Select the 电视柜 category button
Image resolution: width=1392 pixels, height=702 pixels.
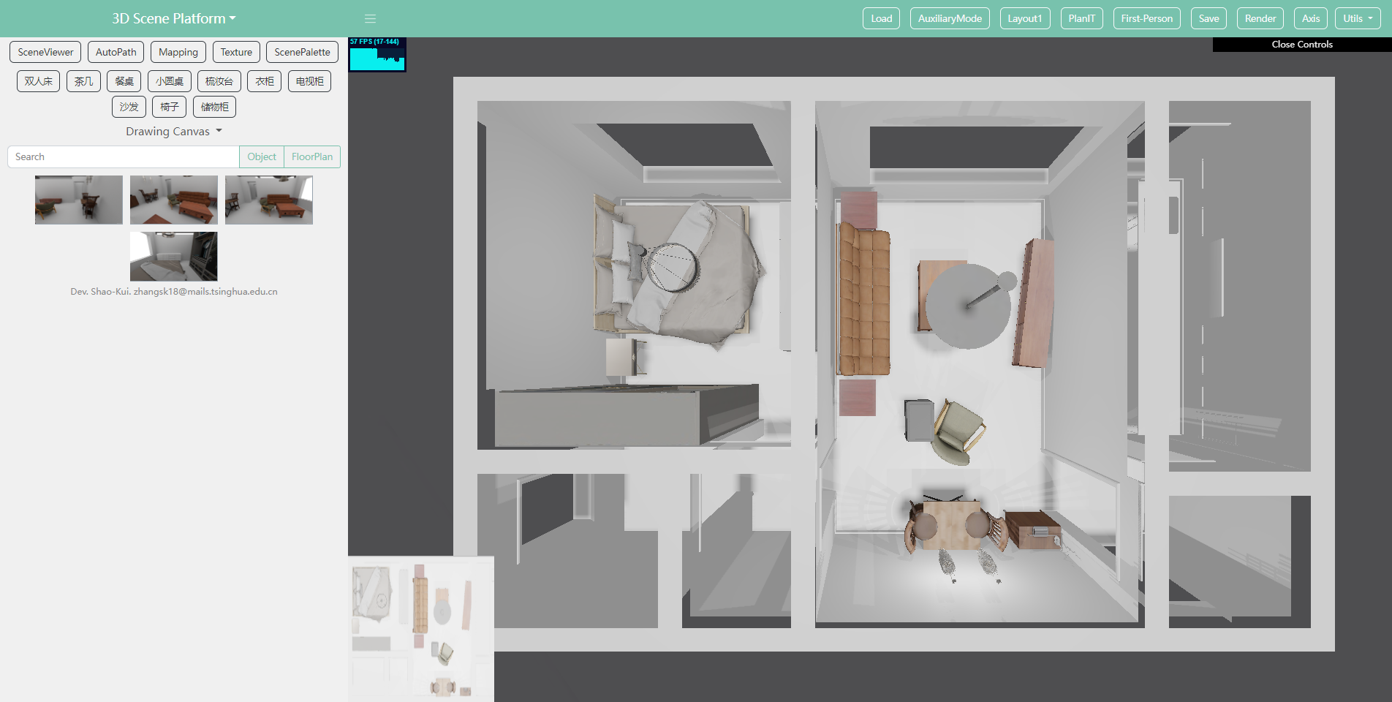309,81
